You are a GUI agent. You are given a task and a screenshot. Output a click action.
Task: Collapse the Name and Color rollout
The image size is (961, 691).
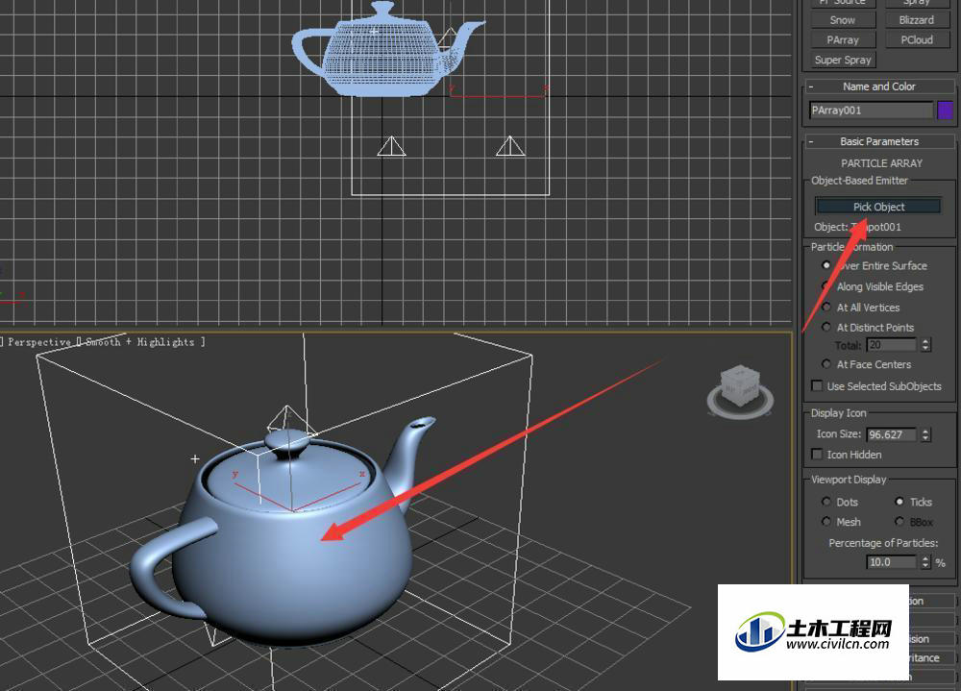click(879, 86)
